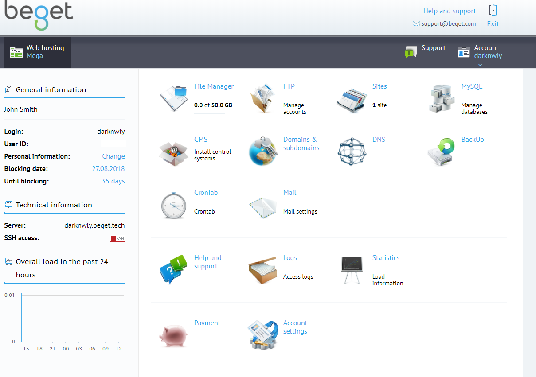Open the Account settings gear icon
Screen dimensions: 536x377
coord(263,335)
